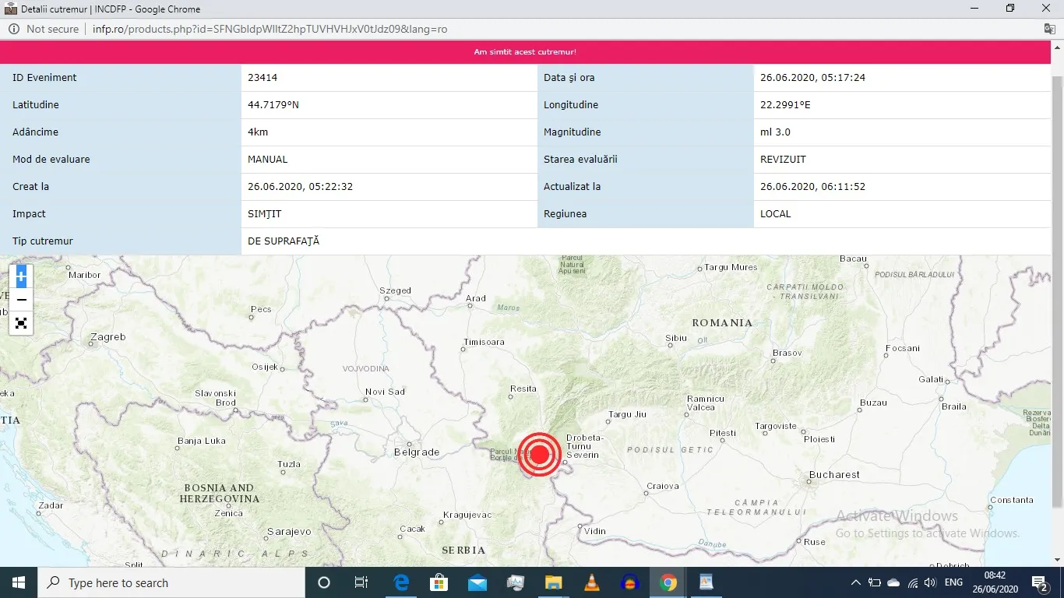This screenshot has height=598, width=1064.
Task: Click the Zagreb label on the map
Action: coord(108,337)
